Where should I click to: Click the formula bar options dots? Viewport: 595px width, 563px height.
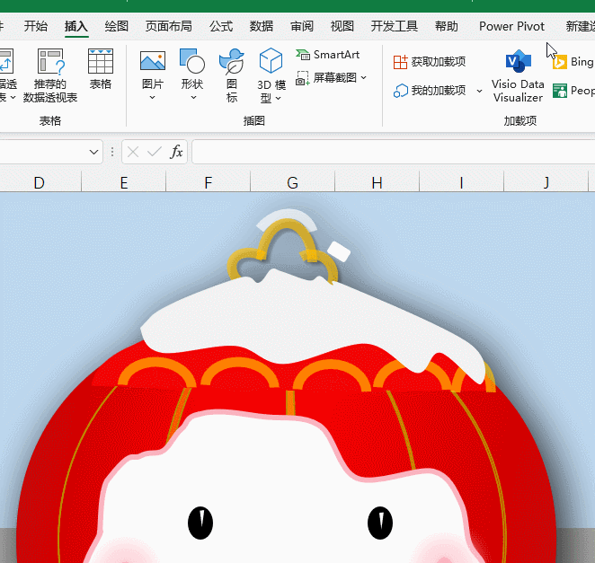click(112, 152)
